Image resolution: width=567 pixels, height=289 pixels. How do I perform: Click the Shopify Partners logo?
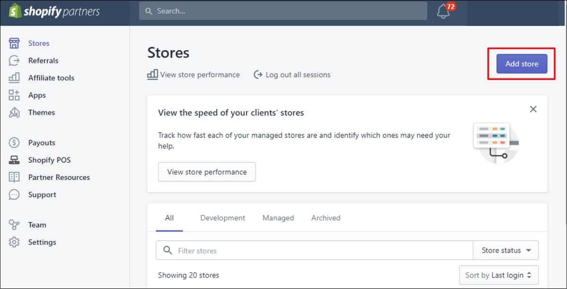click(x=54, y=11)
